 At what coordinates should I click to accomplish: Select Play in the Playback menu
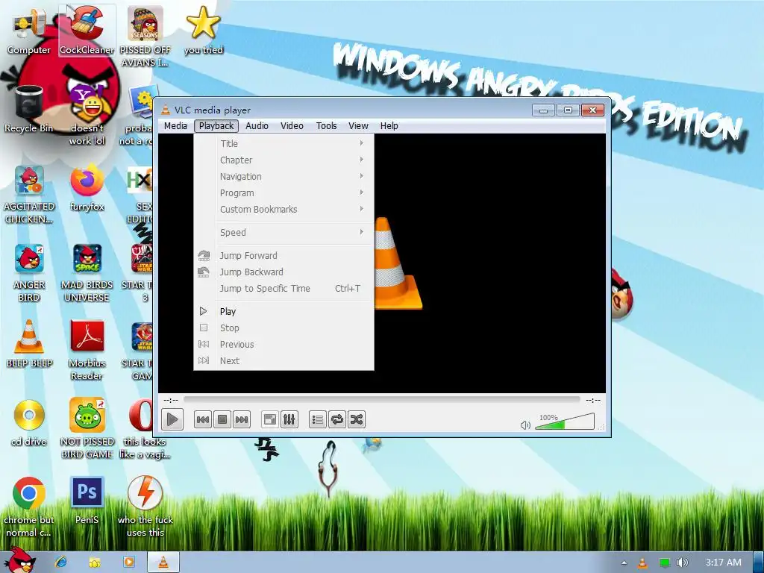(284, 311)
